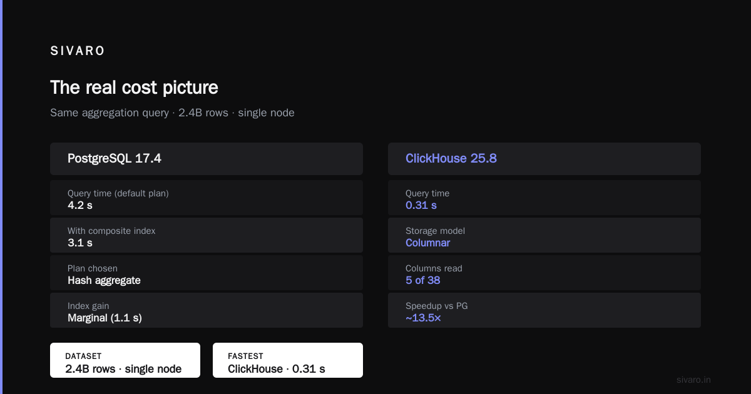Viewport: 751px width, 394px height.
Task: Click the 'Columns read' label
Action: tap(434, 268)
